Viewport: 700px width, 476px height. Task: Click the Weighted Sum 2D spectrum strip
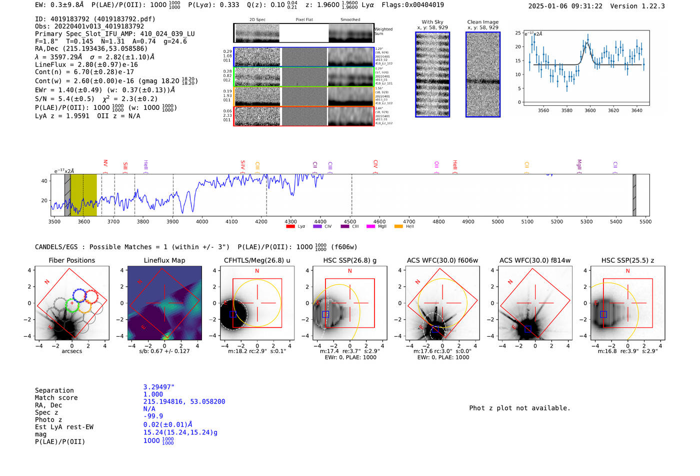tap(303, 33)
